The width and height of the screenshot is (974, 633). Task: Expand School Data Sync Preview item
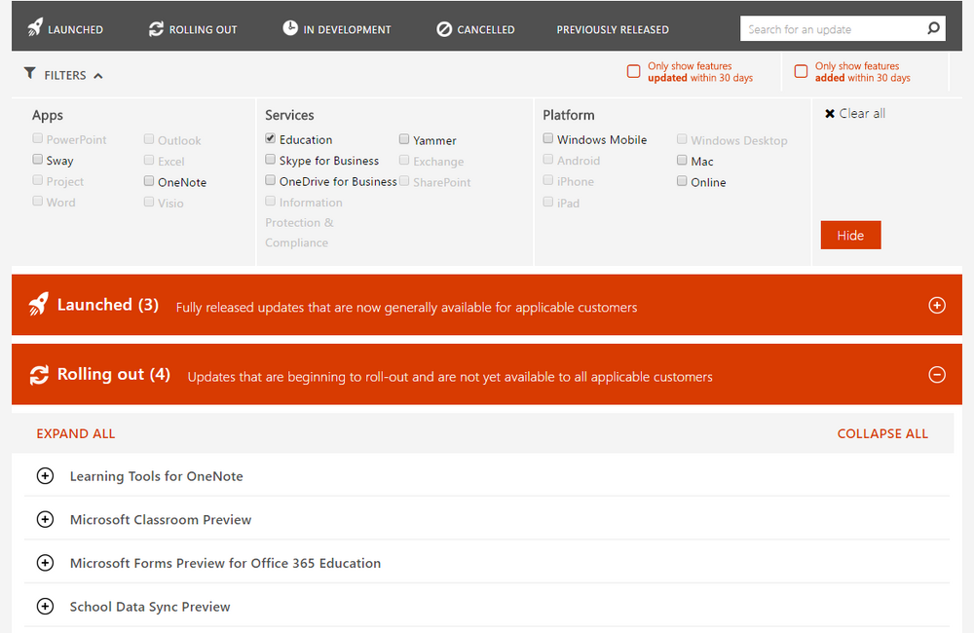tap(45, 607)
